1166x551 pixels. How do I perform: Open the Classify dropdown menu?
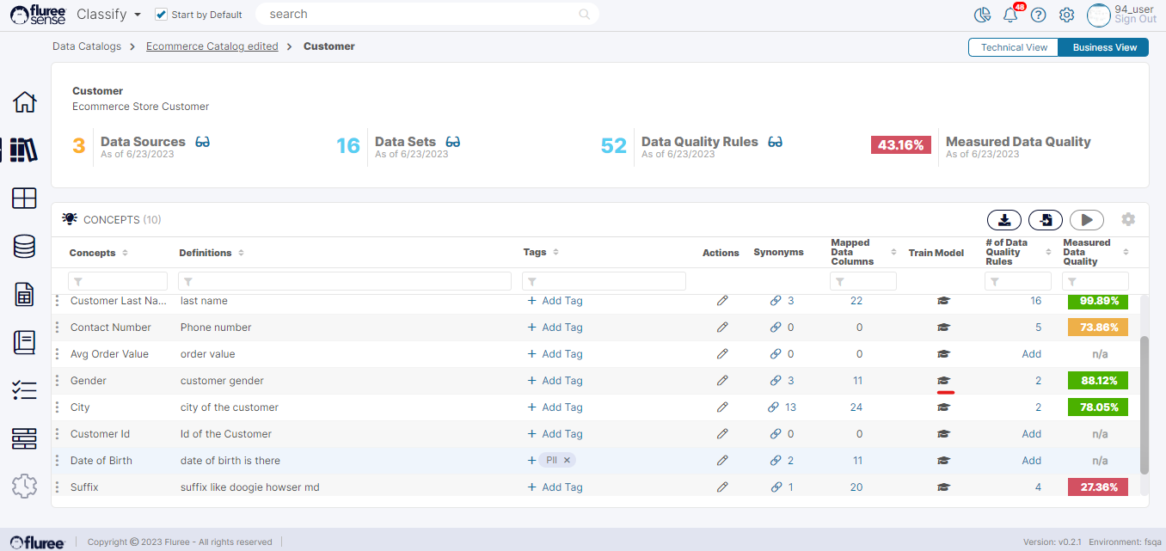tap(108, 15)
